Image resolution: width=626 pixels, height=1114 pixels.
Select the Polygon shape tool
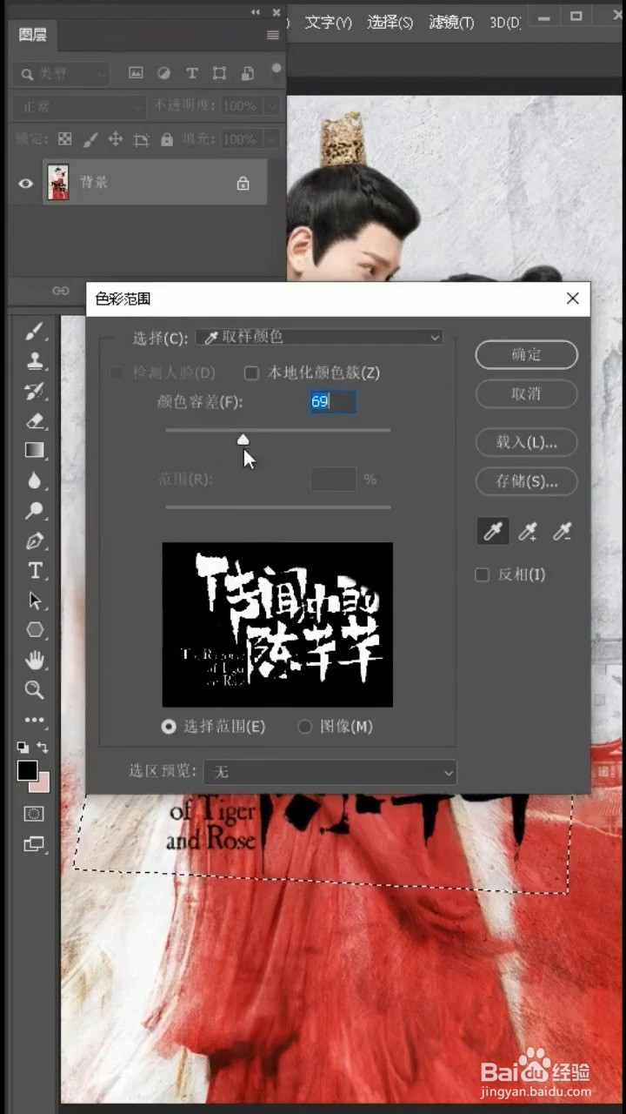(x=35, y=630)
